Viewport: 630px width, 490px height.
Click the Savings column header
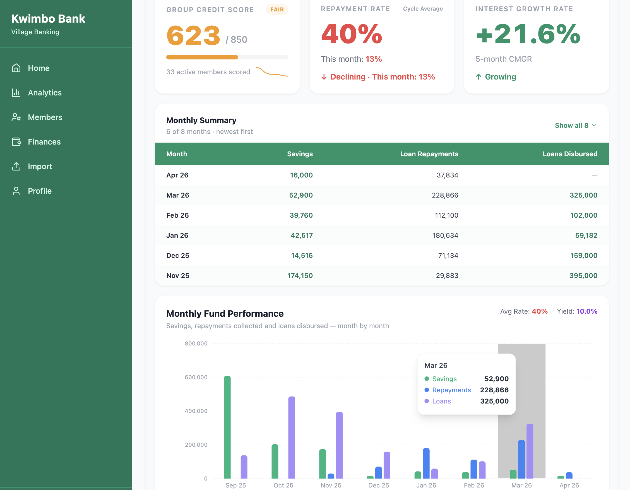(x=300, y=154)
